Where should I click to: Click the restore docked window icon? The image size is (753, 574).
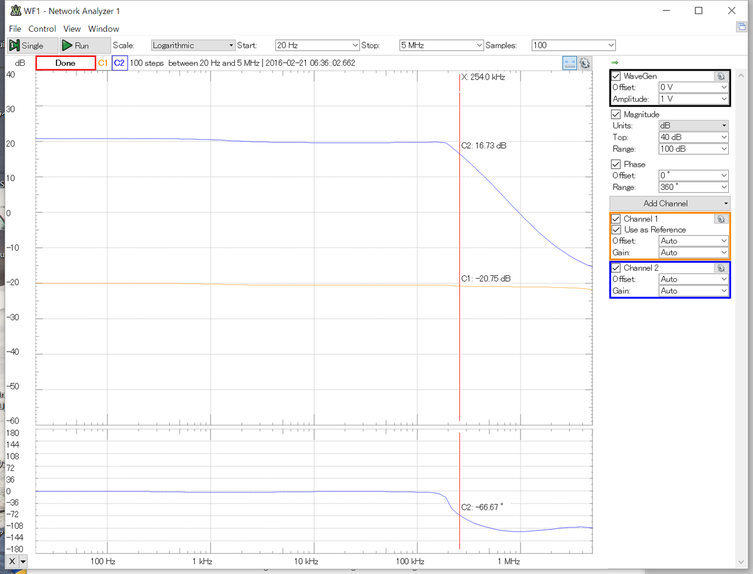pos(741,27)
